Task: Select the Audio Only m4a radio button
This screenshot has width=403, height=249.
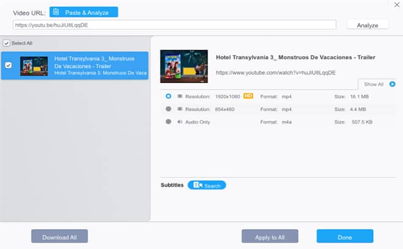Action: [169, 121]
